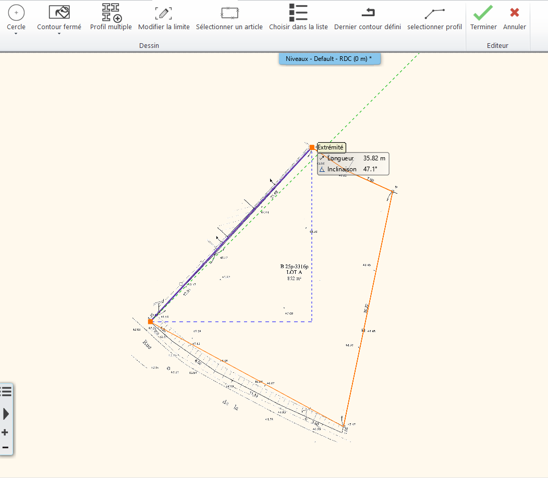Expand the side panel with arrow icon
This screenshot has height=478, width=548.
coord(6,414)
